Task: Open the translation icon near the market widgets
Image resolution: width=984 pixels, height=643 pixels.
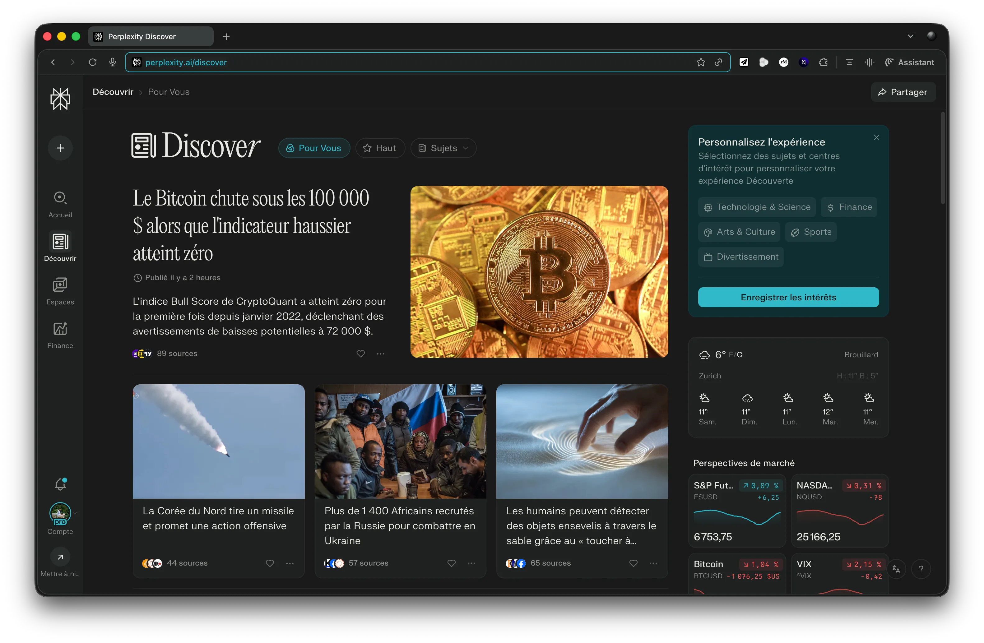Action: click(896, 569)
